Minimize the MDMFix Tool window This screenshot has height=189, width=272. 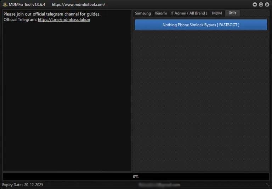pyautogui.click(x=255, y=5)
